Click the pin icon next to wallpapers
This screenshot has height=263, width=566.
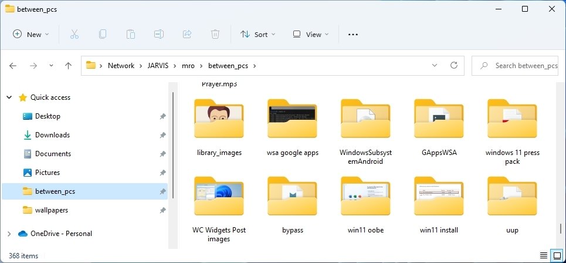coord(163,210)
